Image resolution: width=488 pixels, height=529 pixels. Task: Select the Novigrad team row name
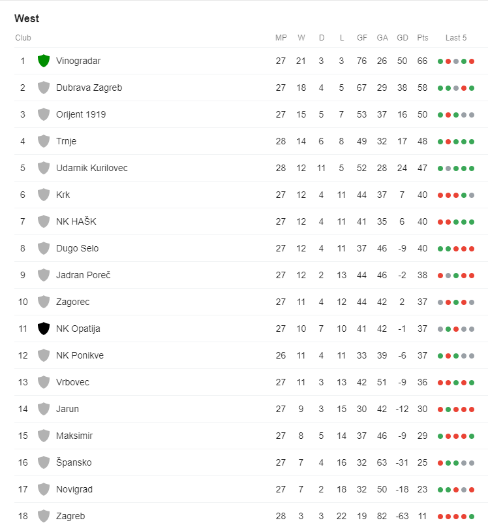(74, 489)
